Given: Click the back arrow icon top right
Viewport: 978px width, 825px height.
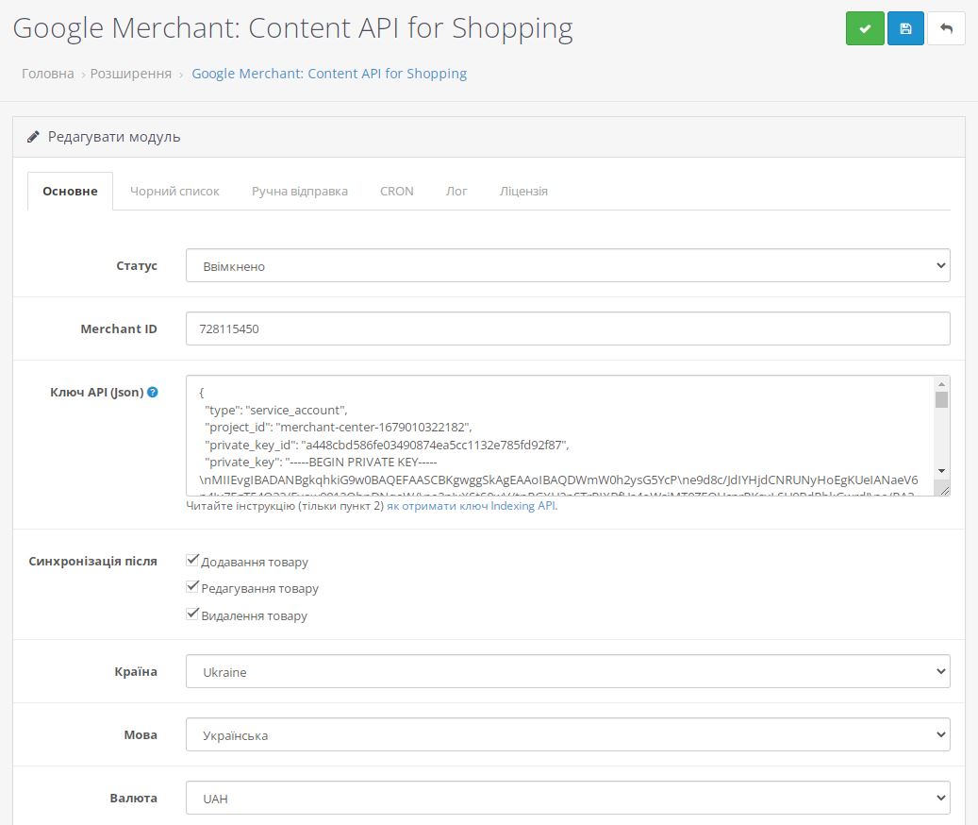Looking at the screenshot, I should point(945,27).
